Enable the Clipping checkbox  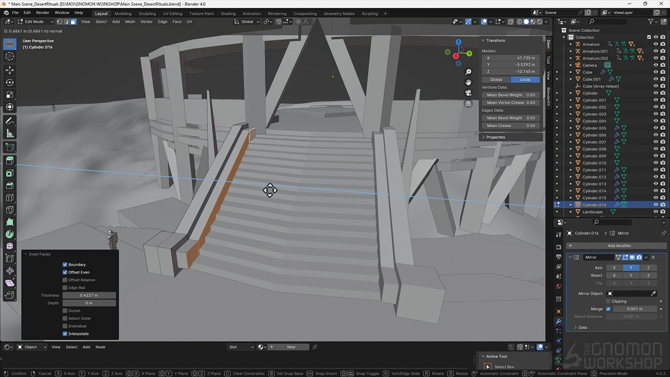click(608, 301)
